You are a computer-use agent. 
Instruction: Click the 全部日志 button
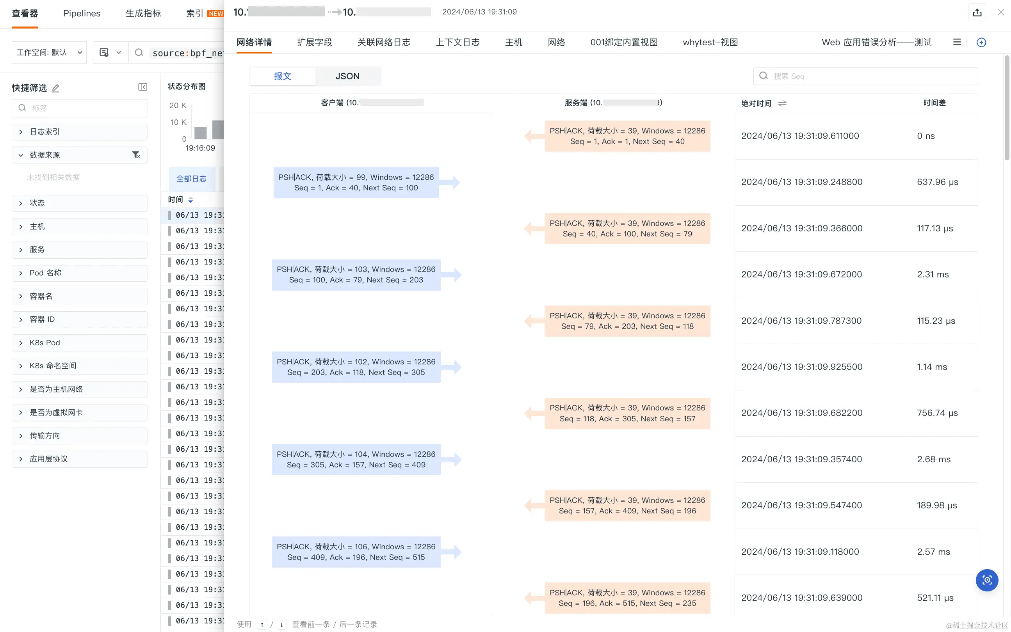(192, 179)
